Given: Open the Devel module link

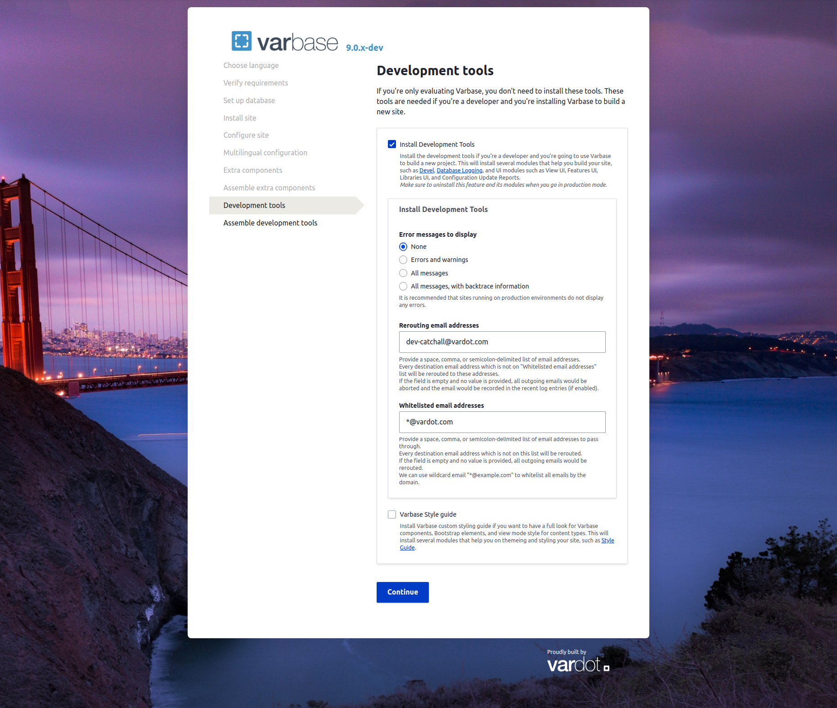Looking at the screenshot, I should tap(427, 171).
